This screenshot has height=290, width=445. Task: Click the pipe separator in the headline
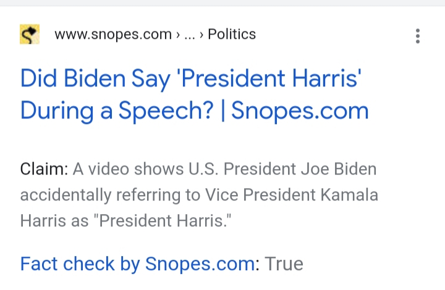223,110
